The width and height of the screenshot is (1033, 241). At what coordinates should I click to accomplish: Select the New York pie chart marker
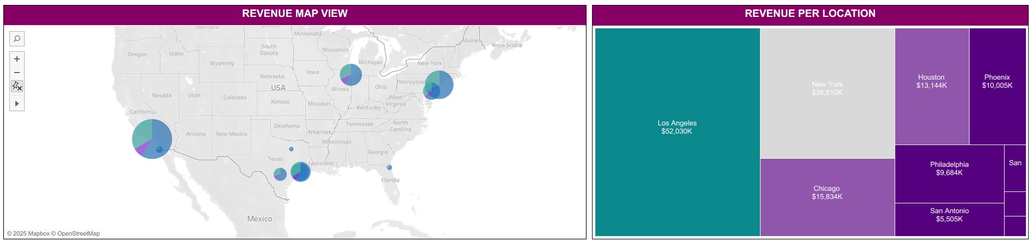point(439,85)
